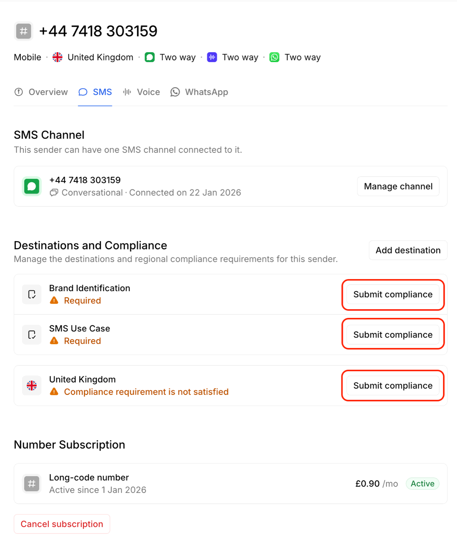The width and height of the screenshot is (457, 542).
Task: Submit compliance for SMS Use Case
Action: point(393,334)
